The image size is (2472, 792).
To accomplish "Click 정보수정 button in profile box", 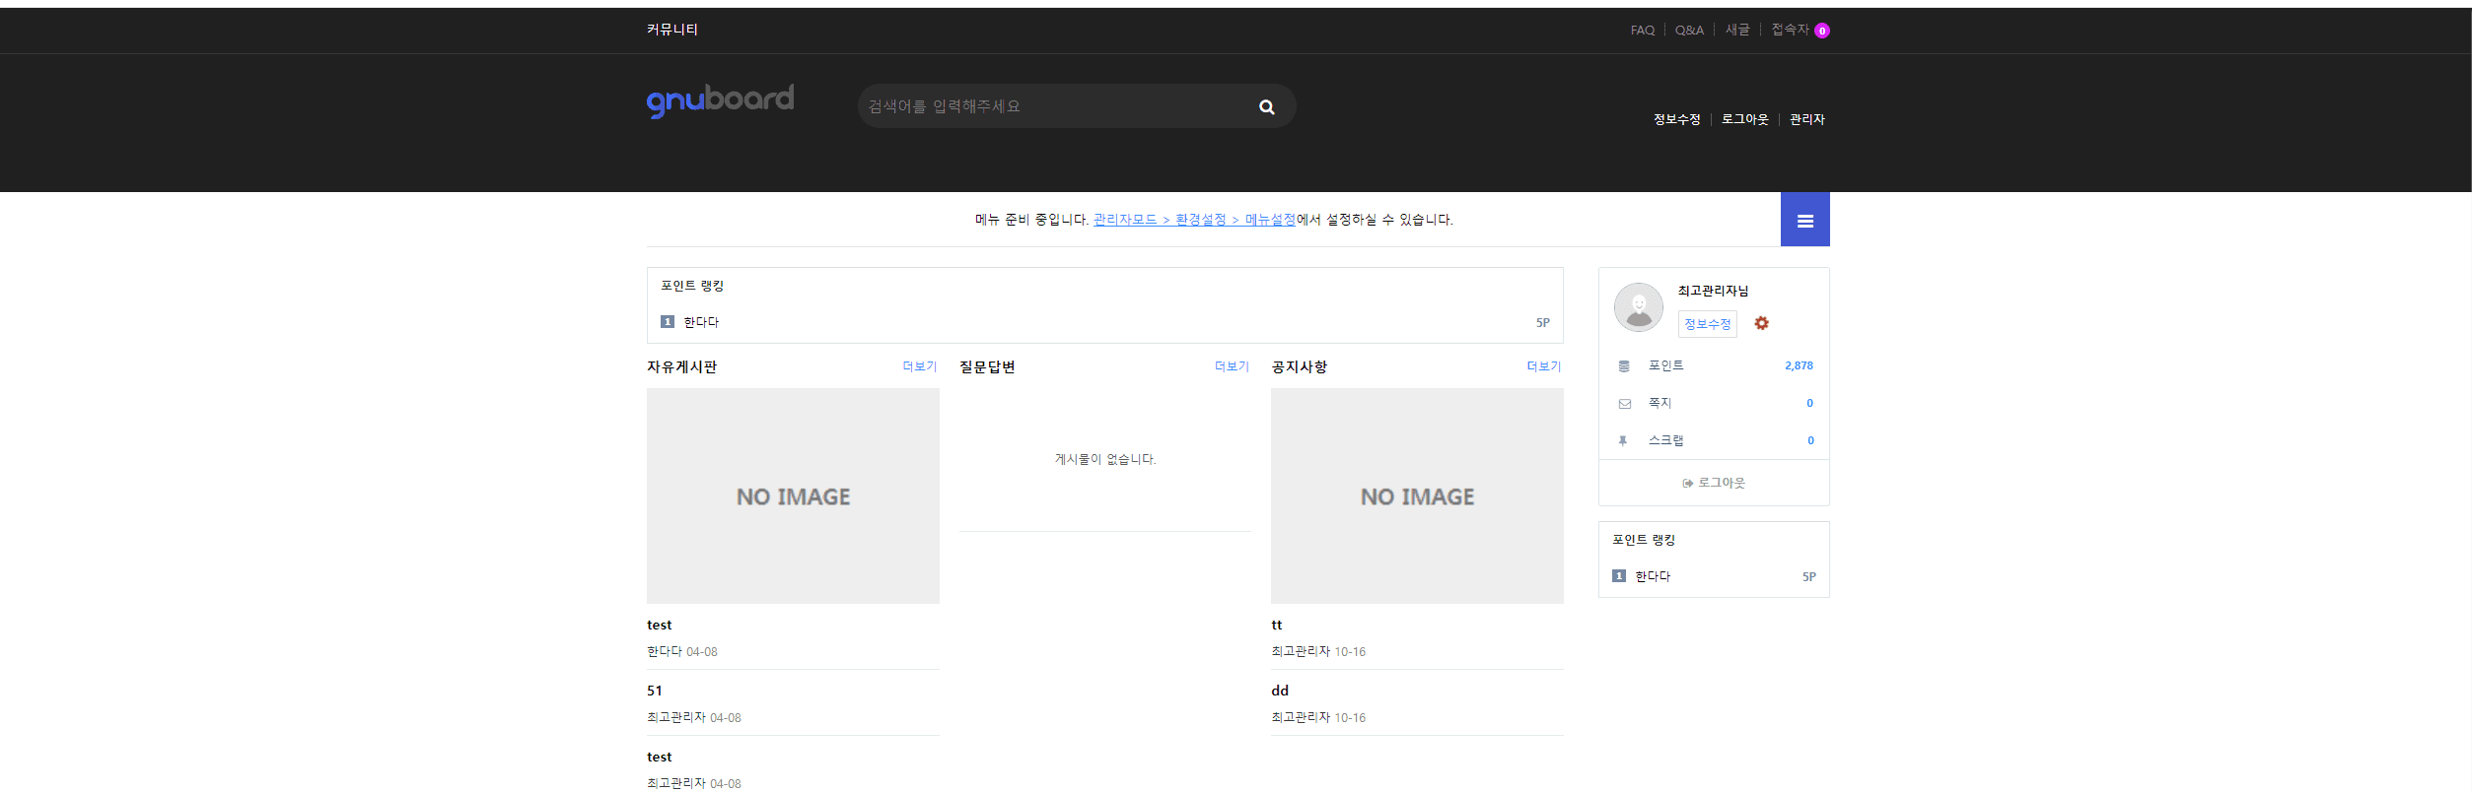I will 1707,324.
